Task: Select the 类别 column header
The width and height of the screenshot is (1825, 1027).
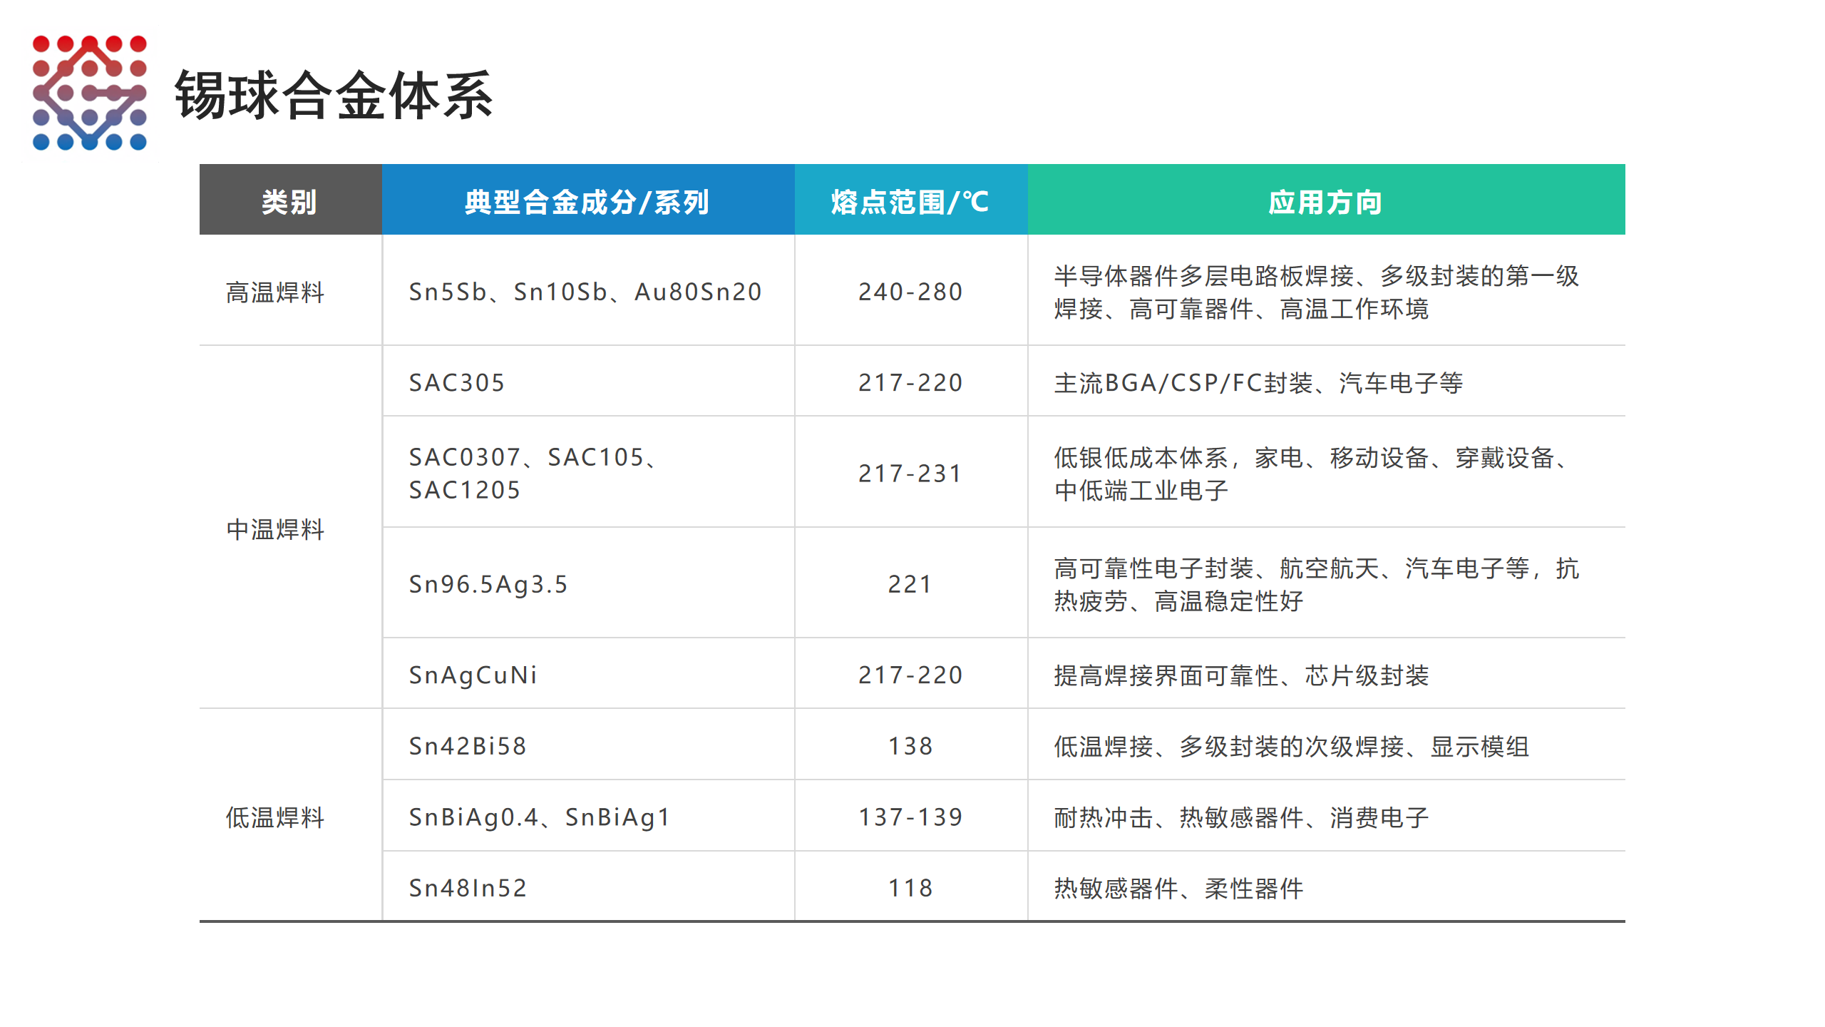Action: point(289,202)
